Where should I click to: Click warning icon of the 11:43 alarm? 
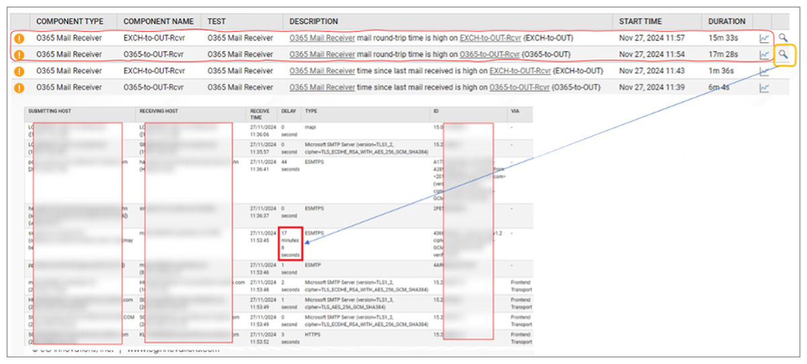coord(20,71)
